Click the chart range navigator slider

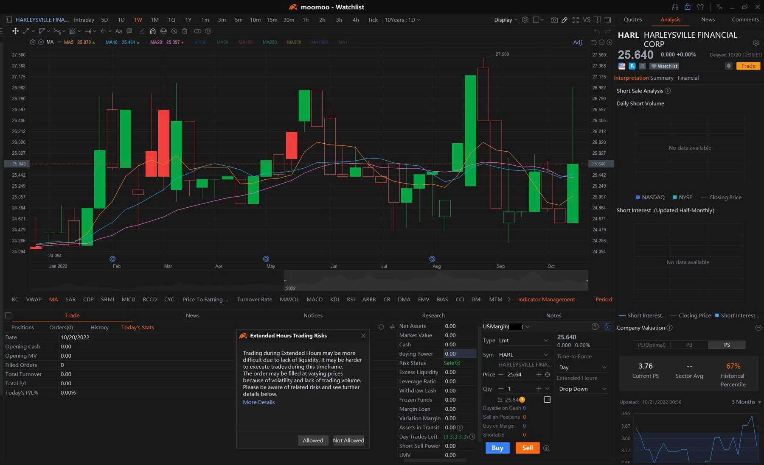(436, 281)
